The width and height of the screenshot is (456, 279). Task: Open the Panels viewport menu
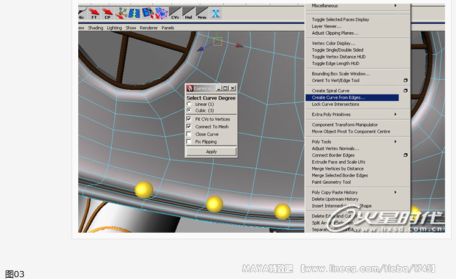coord(168,28)
